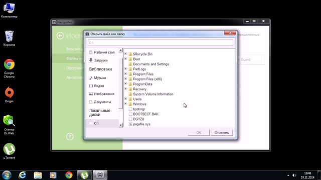Screen dimensions: 321x180
Task: Select Изображения library in the sidebar
Action: coord(102,93)
